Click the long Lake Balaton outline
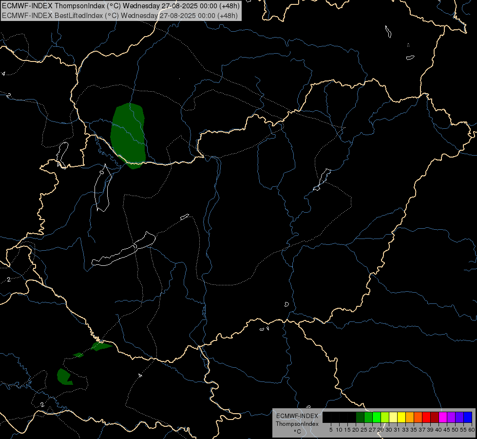The width and height of the screenshot is (477, 439). [124, 250]
